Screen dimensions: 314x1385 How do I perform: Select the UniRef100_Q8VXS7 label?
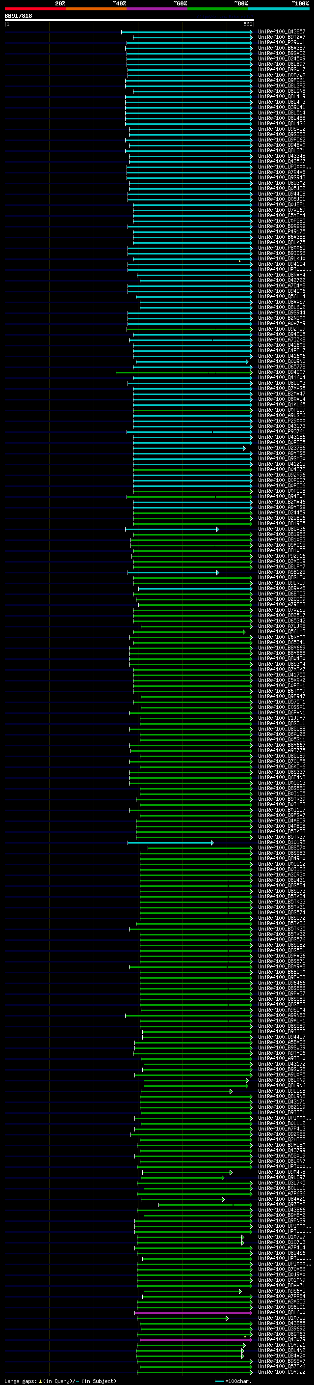click(281, 302)
